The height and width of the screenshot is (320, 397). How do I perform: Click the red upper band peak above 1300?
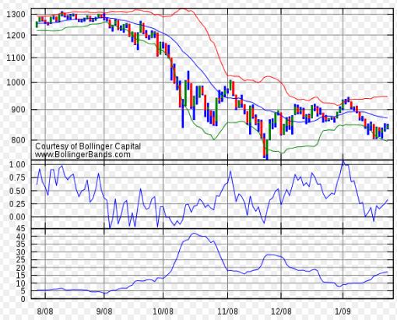183,9
